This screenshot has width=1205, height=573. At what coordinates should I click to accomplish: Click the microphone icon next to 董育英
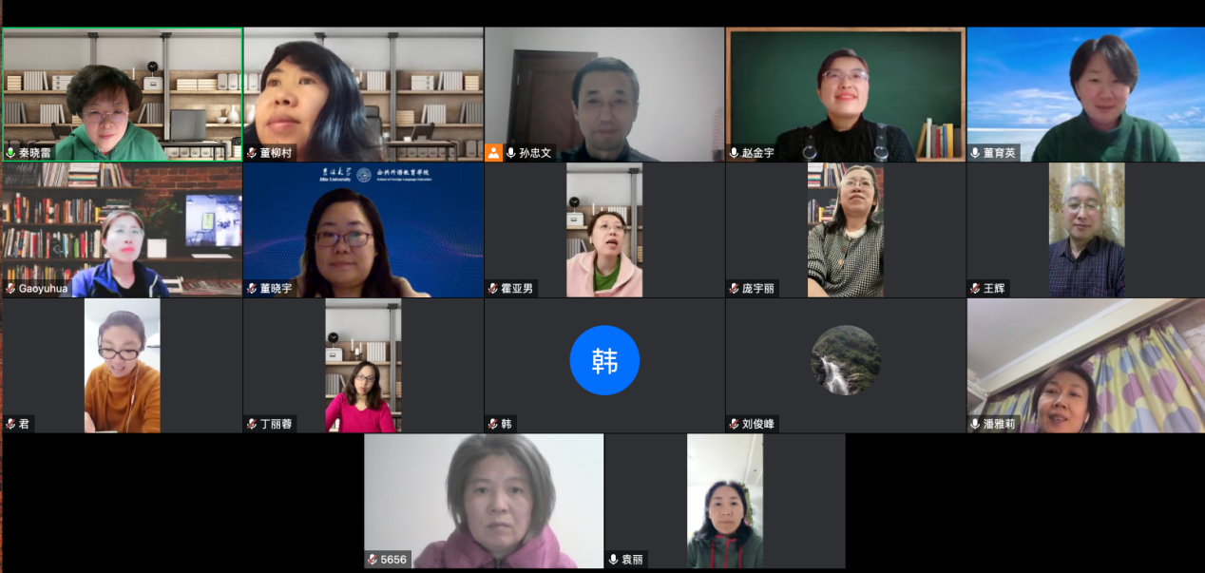pos(976,153)
